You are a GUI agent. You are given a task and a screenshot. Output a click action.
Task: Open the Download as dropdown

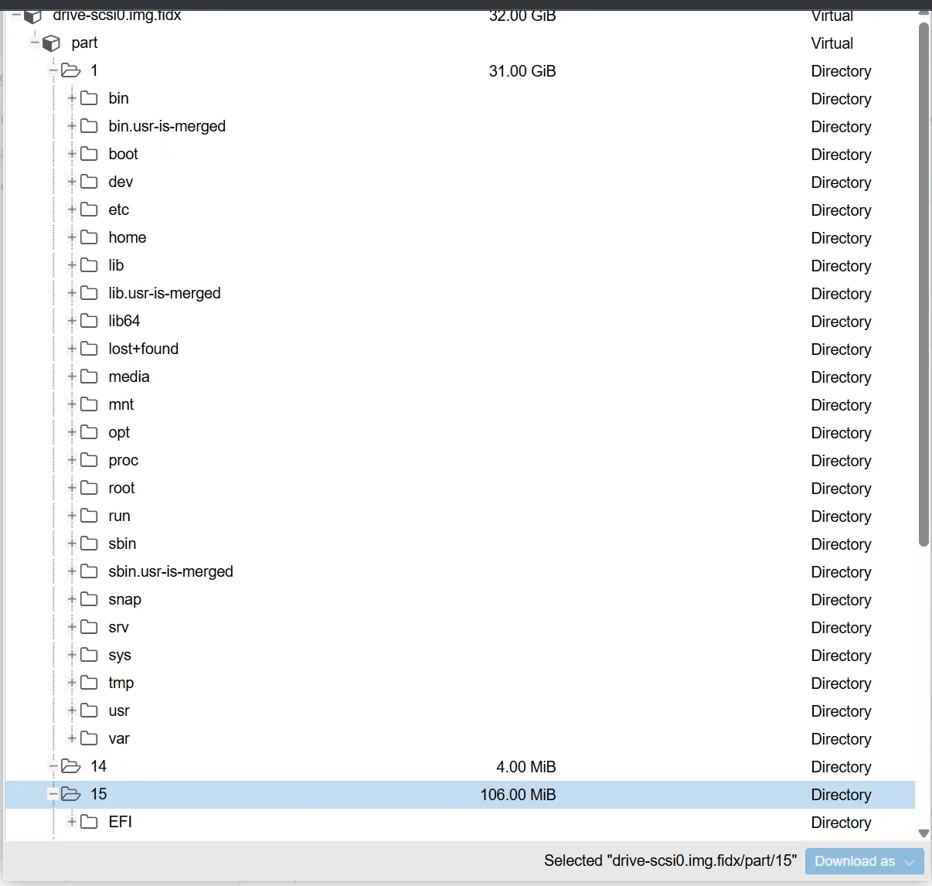[x=864, y=861]
